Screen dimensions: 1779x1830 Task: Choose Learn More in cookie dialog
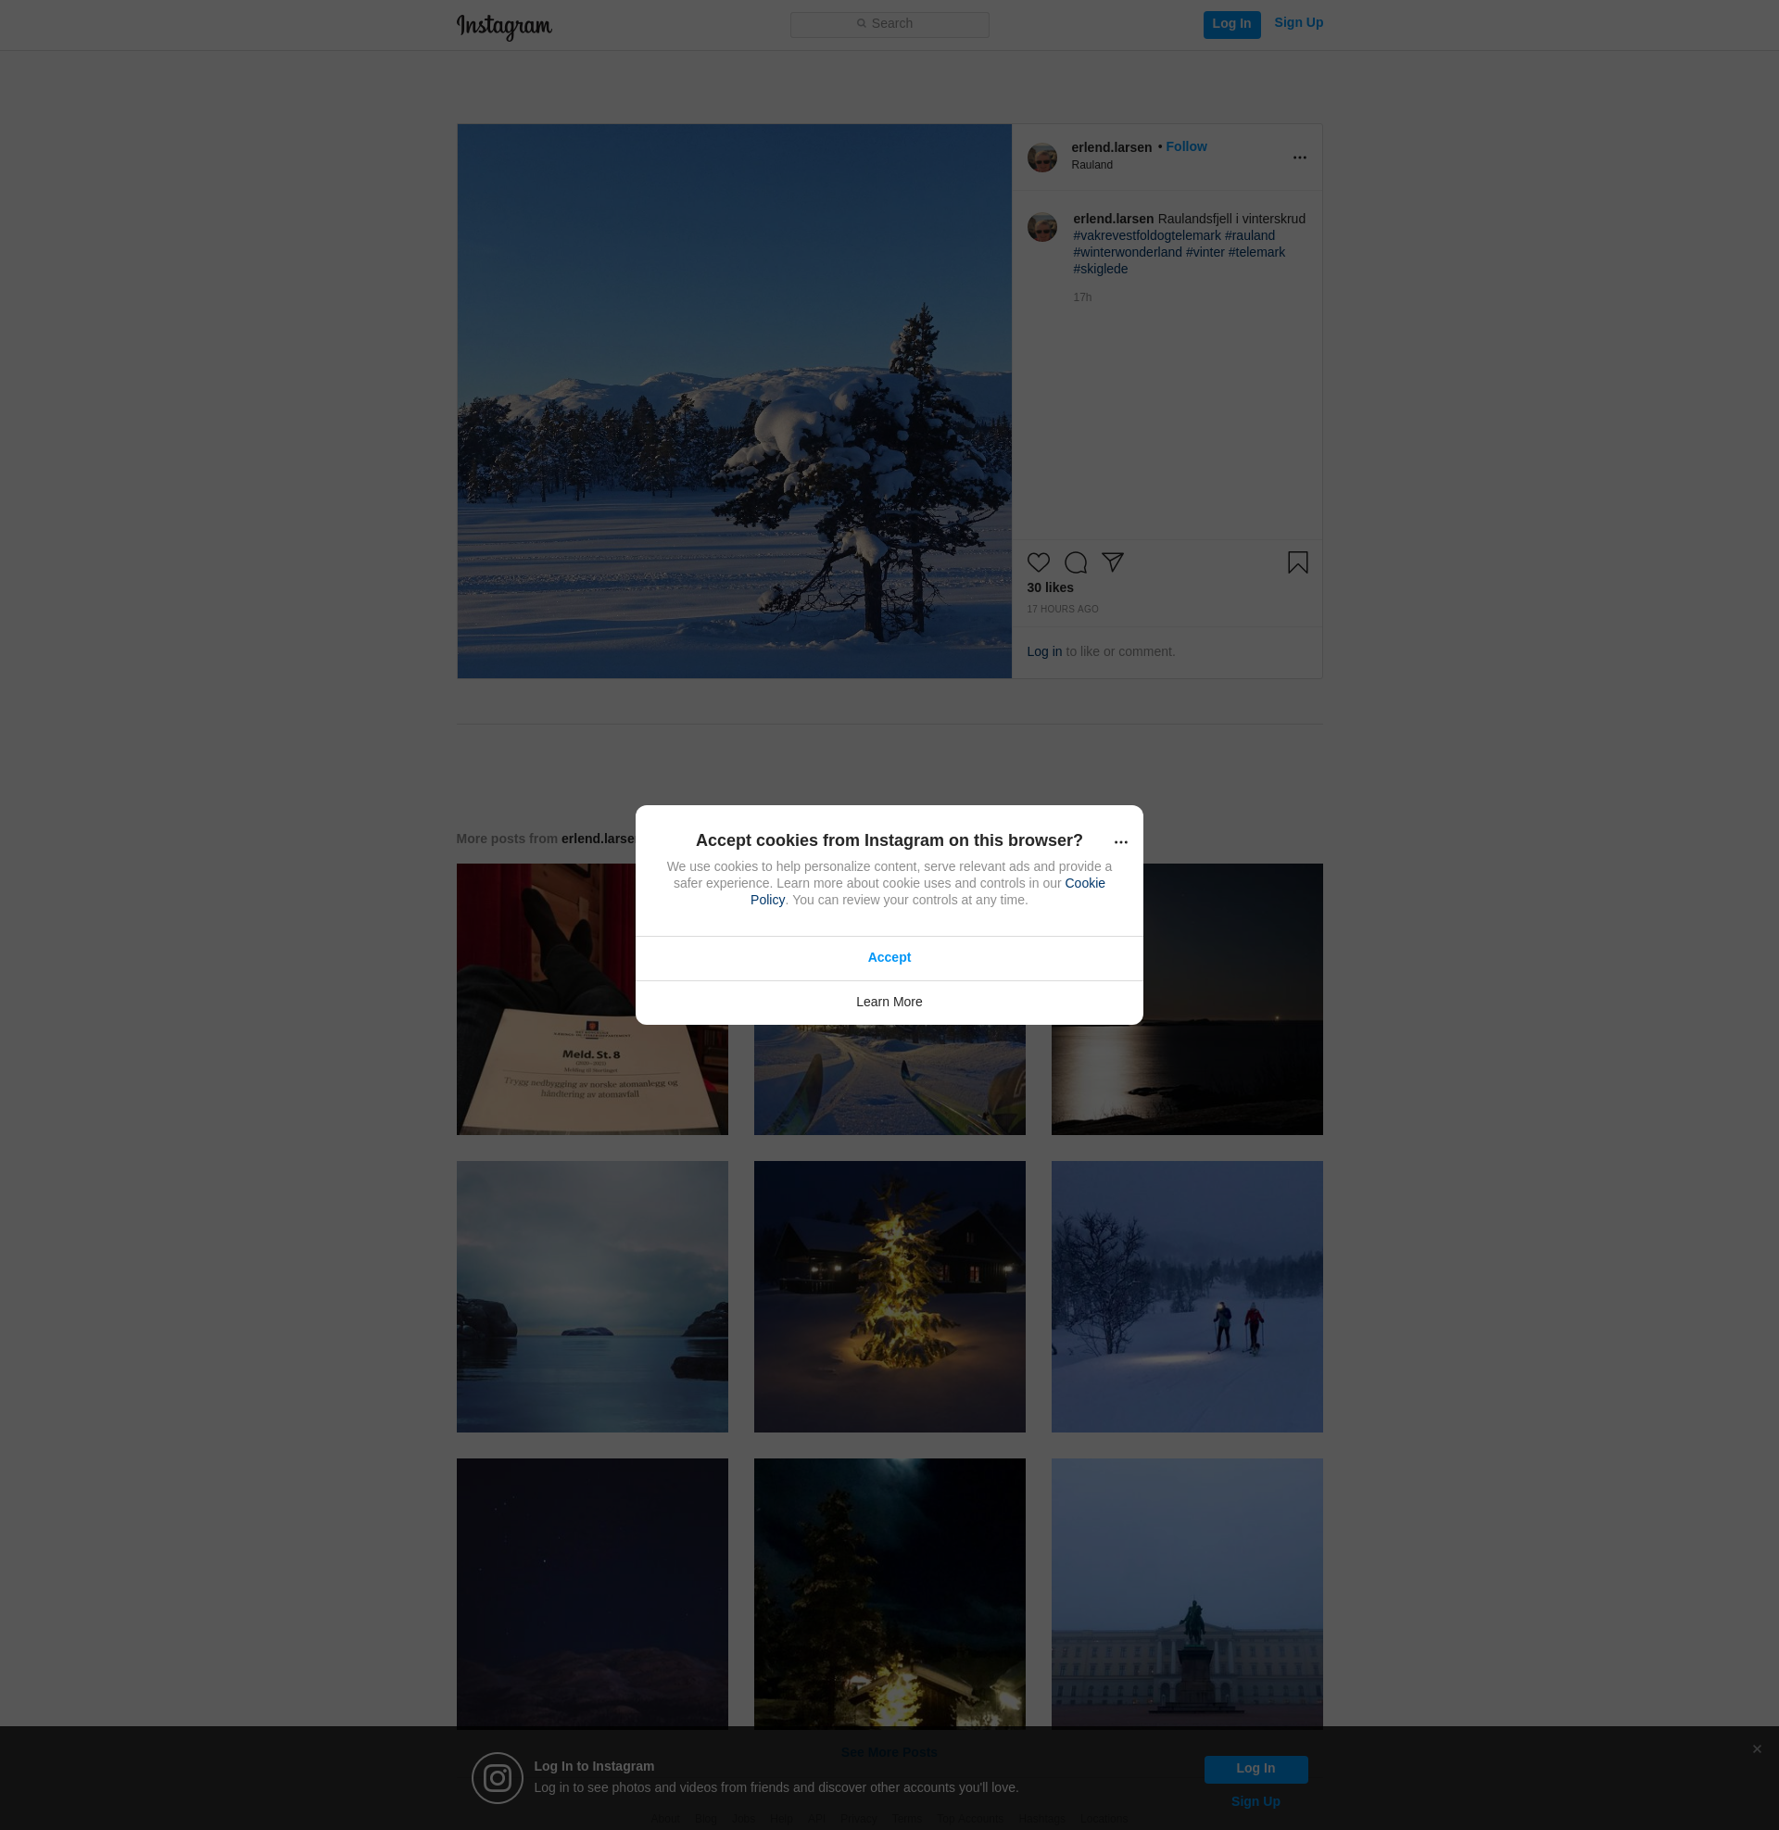point(889,1003)
